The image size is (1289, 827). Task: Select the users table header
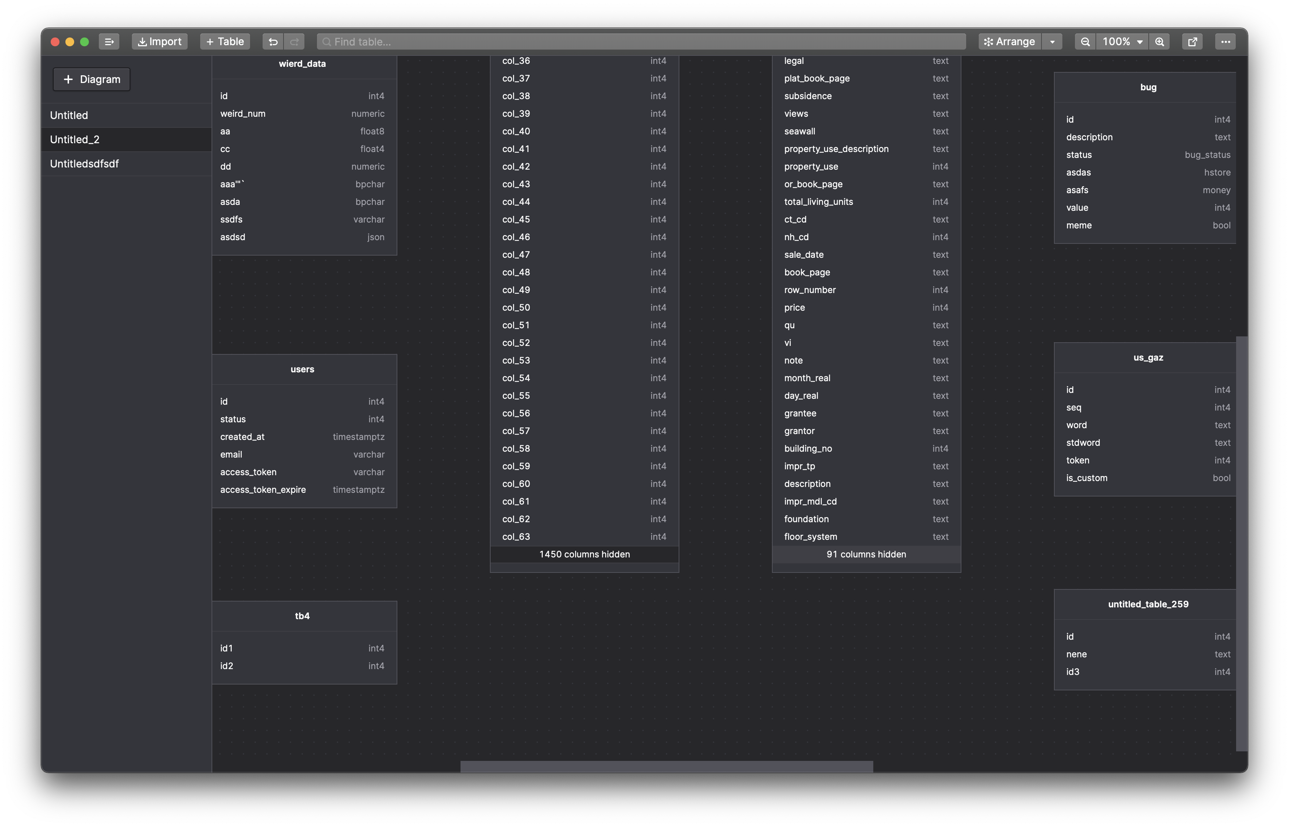(303, 369)
